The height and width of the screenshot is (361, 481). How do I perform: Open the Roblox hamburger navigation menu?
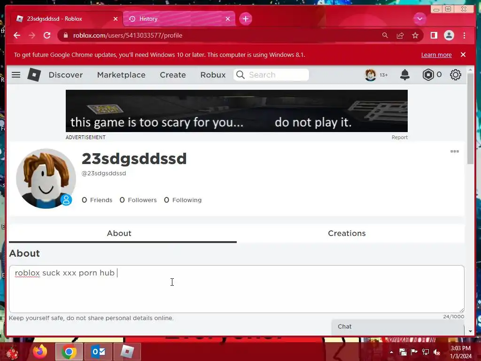[16, 75]
